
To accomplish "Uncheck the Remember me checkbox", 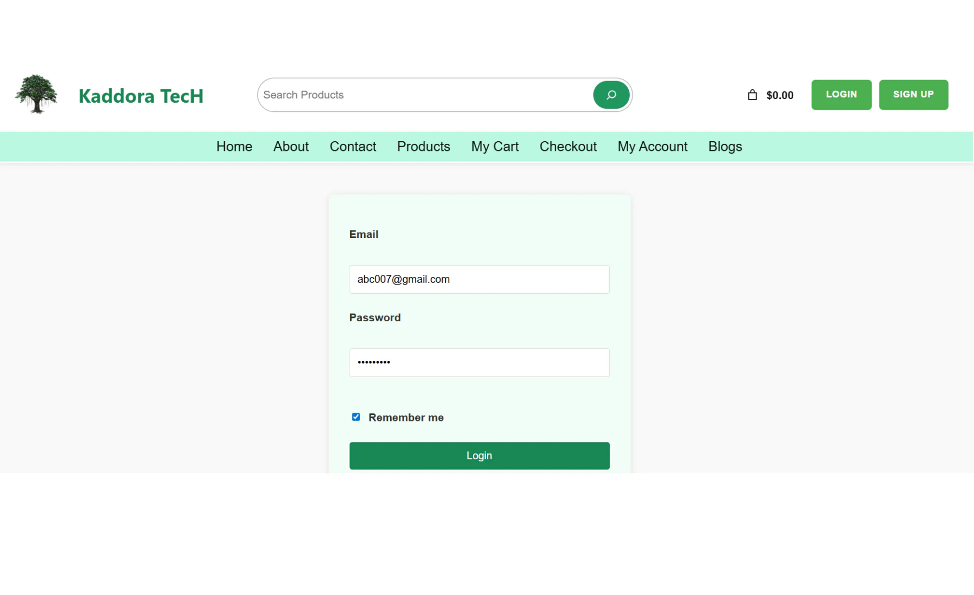I will [356, 417].
